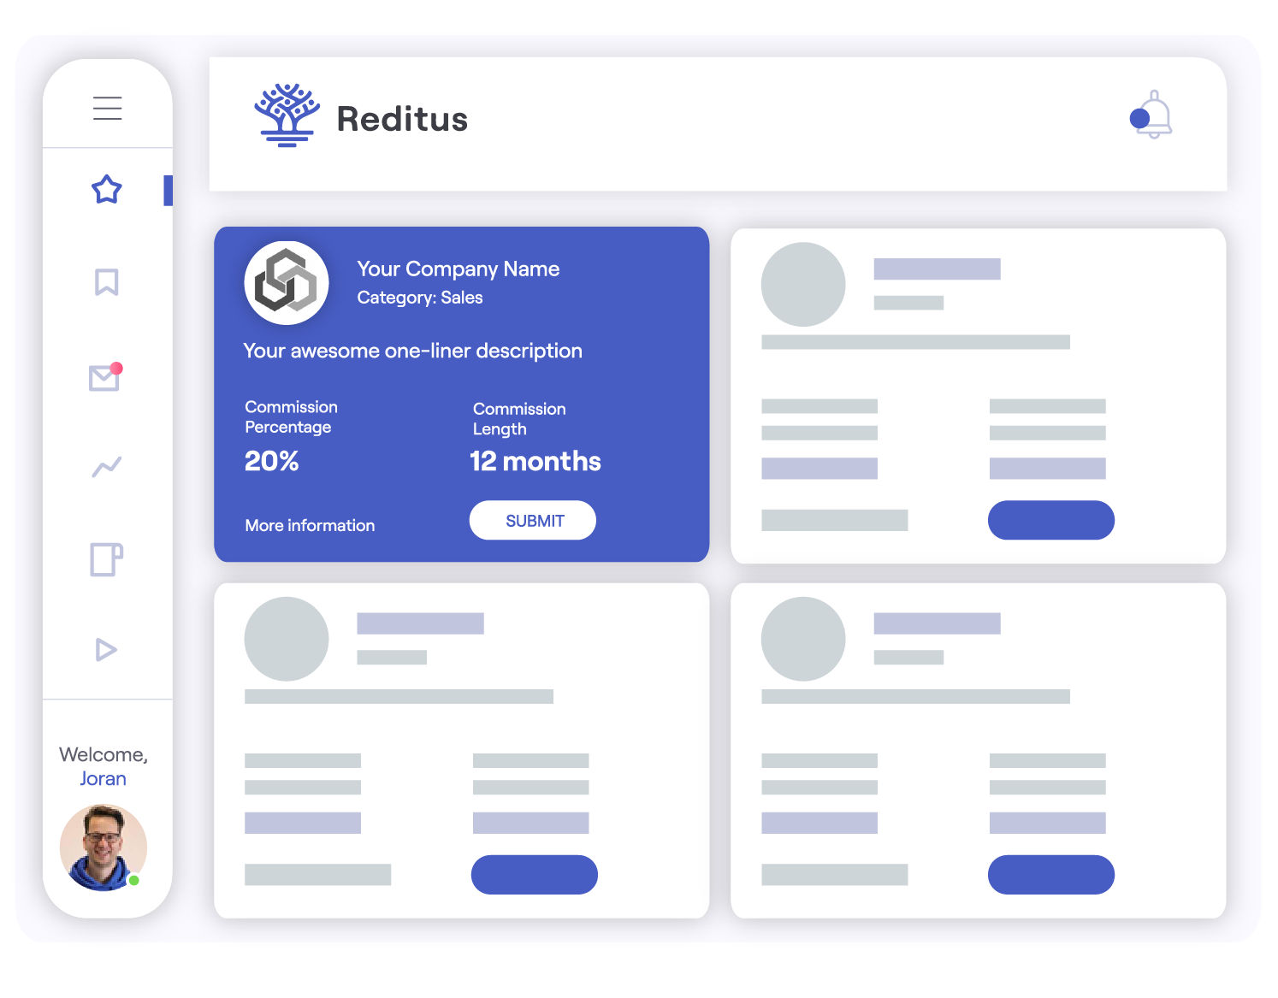Click the Commission Percentage 20% value
The width and height of the screenshot is (1278, 998).
tap(271, 461)
